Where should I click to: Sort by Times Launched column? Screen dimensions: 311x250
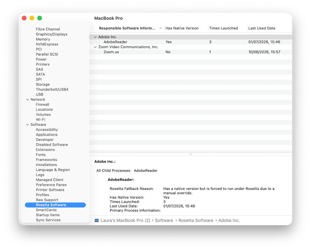(224, 28)
